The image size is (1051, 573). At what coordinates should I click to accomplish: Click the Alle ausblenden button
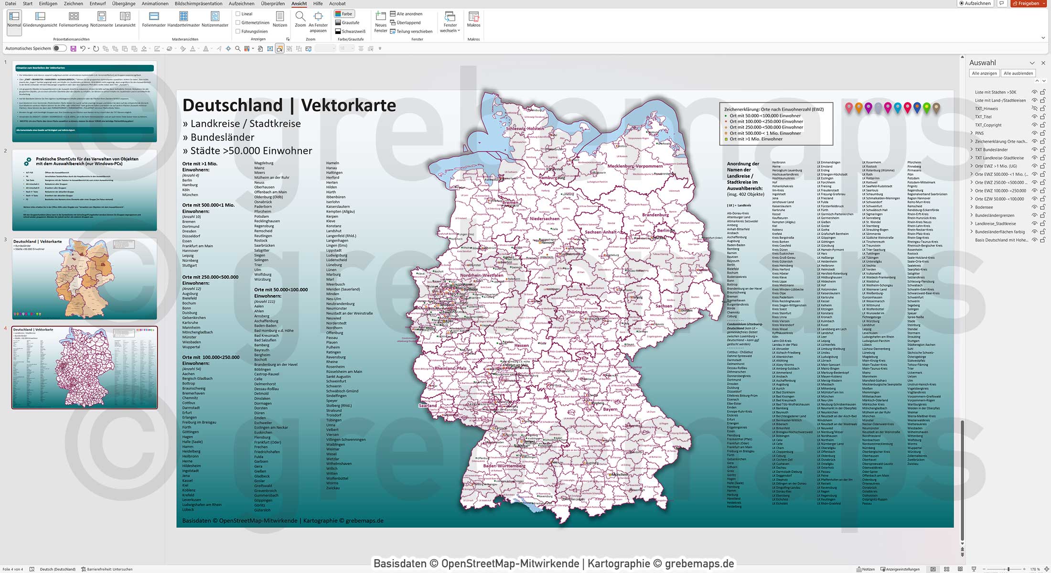[1018, 73]
